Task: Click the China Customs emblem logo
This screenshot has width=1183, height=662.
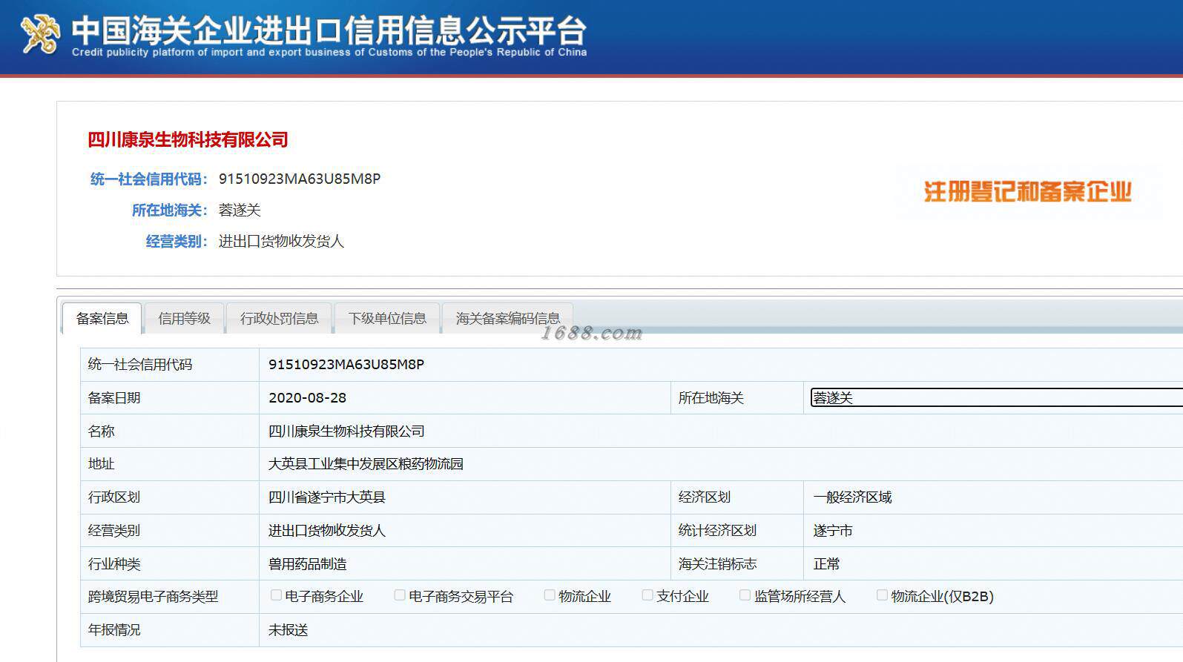Action: [x=39, y=35]
